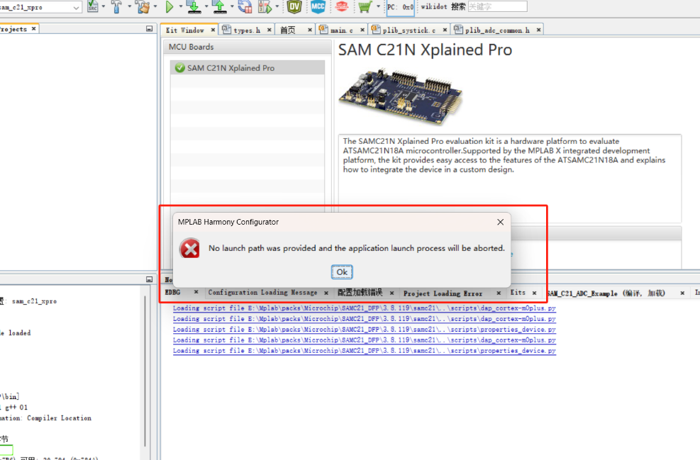
Task: Open the Program Device dropdown arrow
Action: tap(206, 6)
